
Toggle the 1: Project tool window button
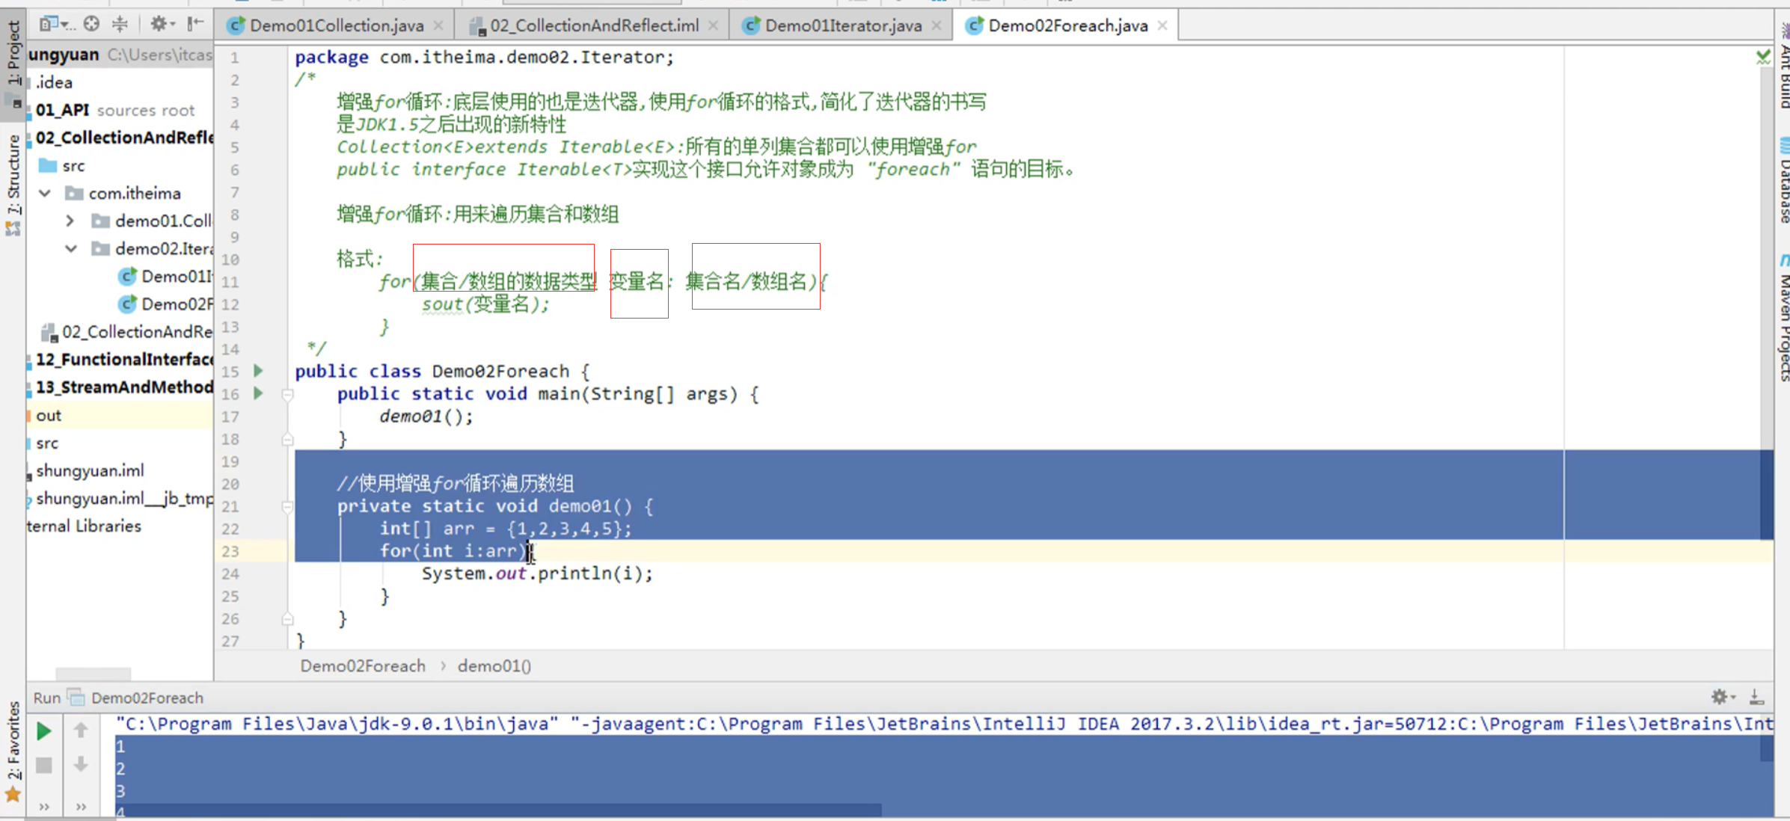[x=13, y=64]
